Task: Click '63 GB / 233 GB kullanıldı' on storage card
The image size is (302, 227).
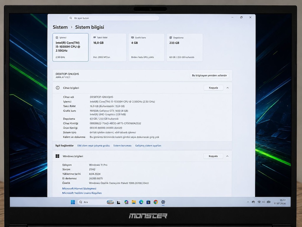Action: (182, 57)
